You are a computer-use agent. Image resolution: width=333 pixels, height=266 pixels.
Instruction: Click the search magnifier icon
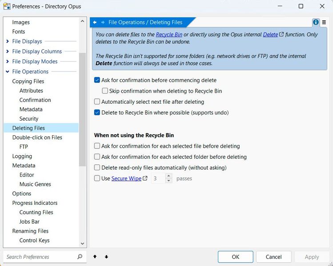[x=80, y=257]
